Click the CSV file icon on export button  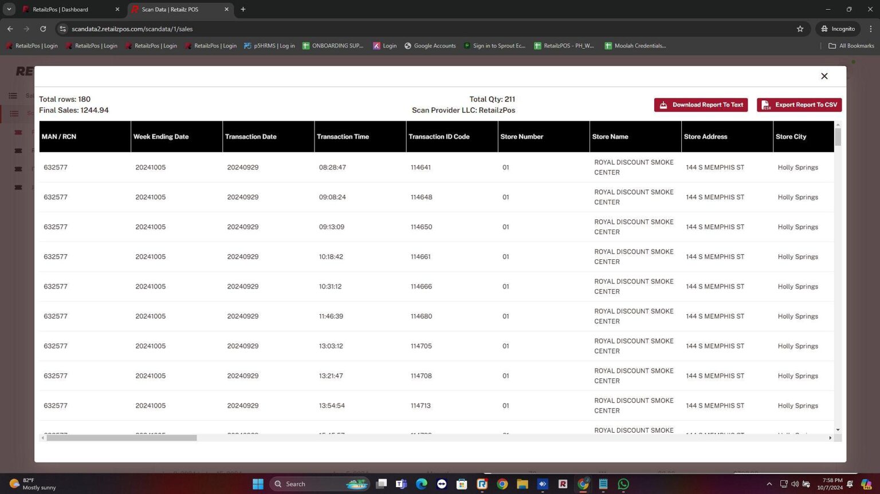click(766, 105)
